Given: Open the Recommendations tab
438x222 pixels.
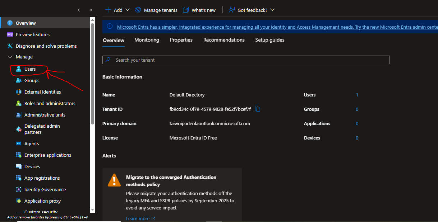Looking at the screenshot, I should (x=224, y=40).
